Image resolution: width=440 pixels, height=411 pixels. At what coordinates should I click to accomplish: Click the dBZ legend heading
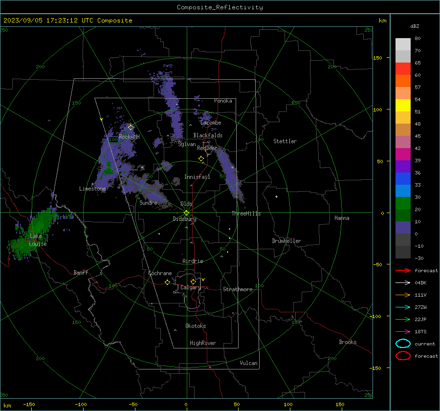[415, 26]
